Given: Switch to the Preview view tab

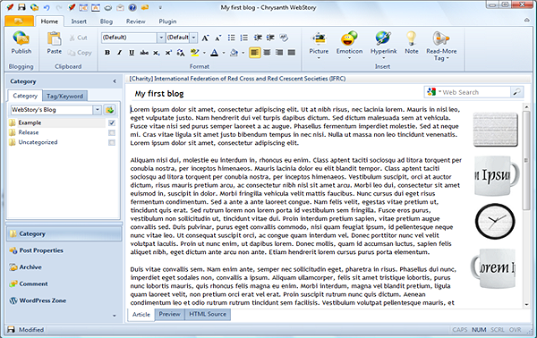Looking at the screenshot, I should (x=169, y=314).
